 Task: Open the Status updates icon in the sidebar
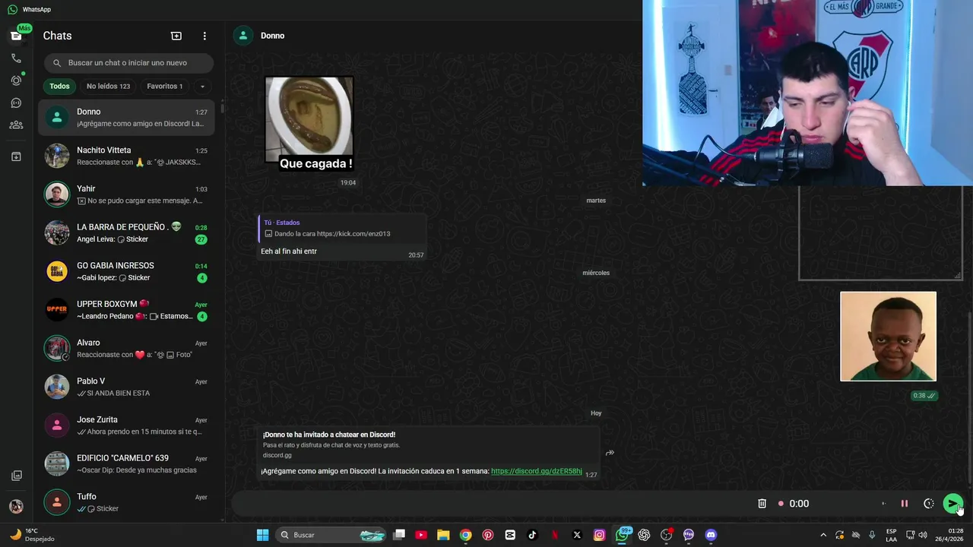tap(16, 81)
